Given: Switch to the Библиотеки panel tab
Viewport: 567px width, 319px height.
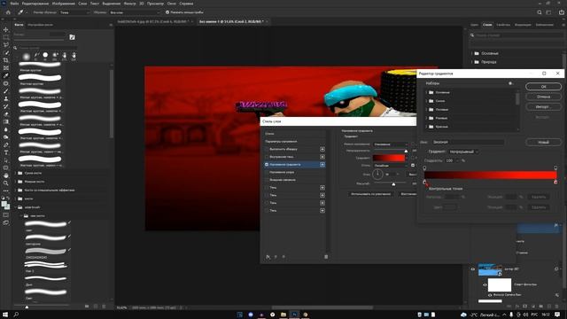Looking at the screenshot, I should (x=545, y=25).
